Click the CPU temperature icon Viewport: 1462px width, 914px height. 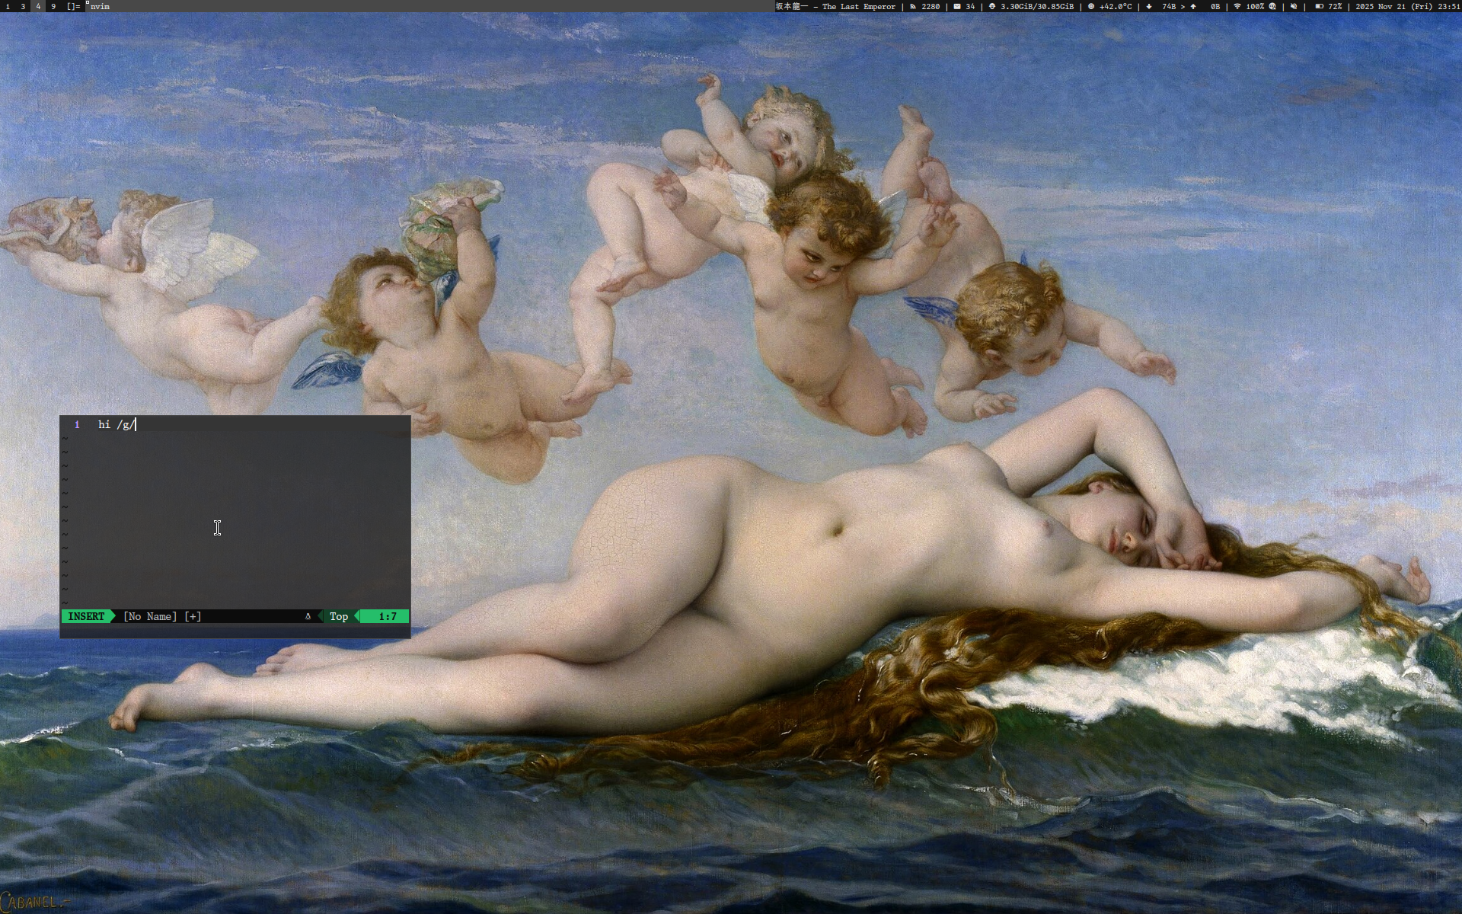click(x=1091, y=6)
